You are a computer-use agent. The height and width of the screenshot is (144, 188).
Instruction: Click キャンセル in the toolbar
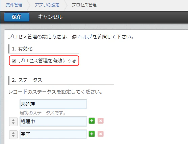[50, 17]
